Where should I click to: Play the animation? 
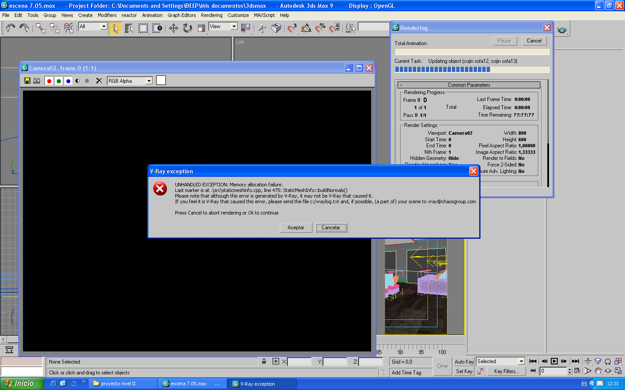554,361
